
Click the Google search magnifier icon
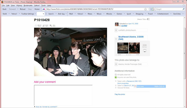183,9
